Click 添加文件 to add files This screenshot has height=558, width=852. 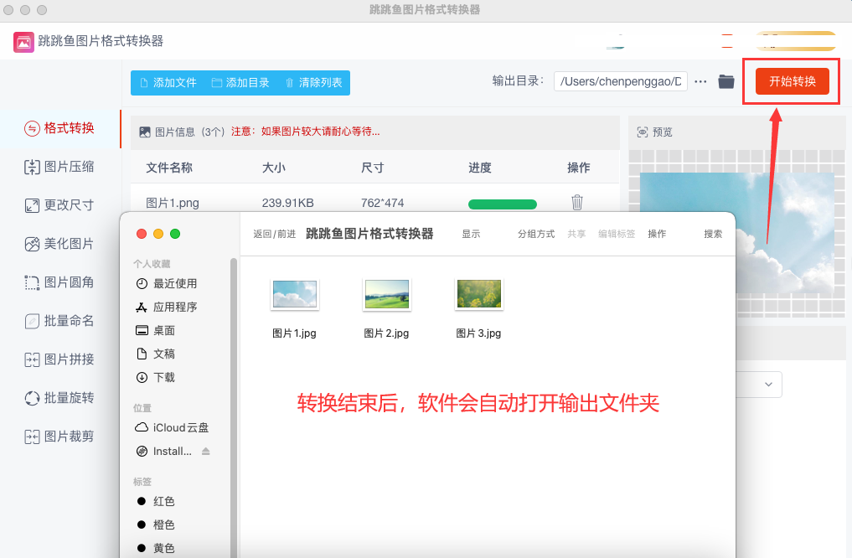[x=168, y=83]
